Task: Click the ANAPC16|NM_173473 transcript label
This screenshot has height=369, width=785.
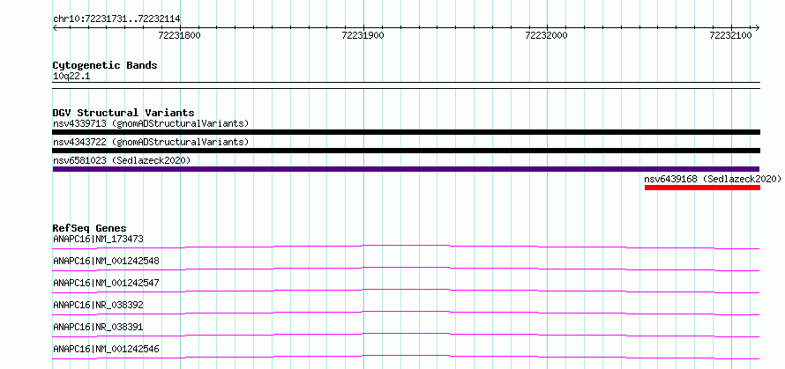Action: 98,239
